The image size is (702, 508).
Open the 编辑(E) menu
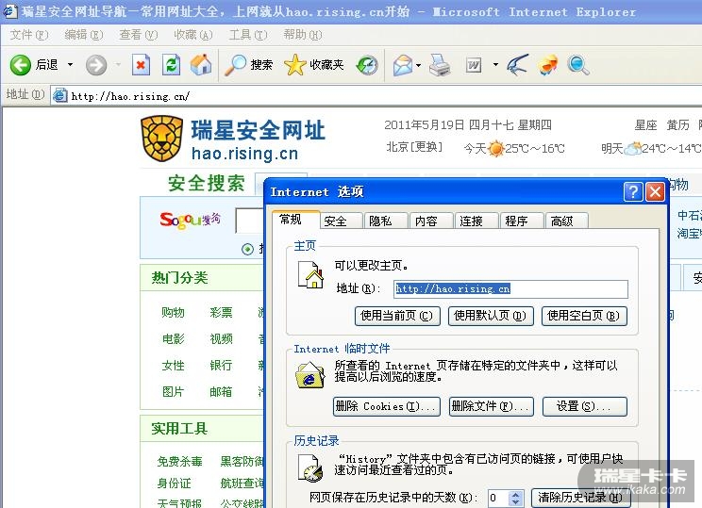point(84,35)
